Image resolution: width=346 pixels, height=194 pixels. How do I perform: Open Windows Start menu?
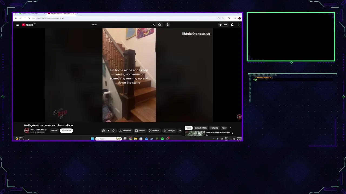pos(92,139)
